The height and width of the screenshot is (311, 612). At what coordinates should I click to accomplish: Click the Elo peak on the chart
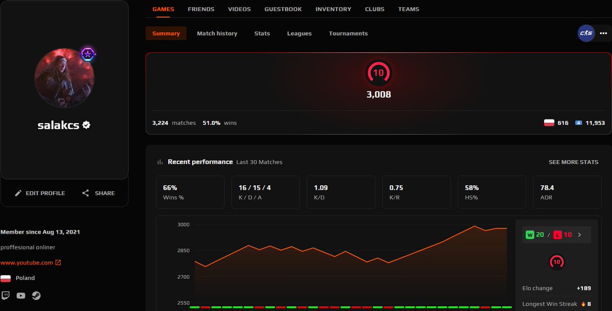[475, 226]
